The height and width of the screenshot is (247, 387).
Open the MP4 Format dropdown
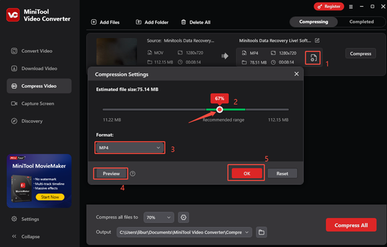pyautogui.click(x=130, y=148)
